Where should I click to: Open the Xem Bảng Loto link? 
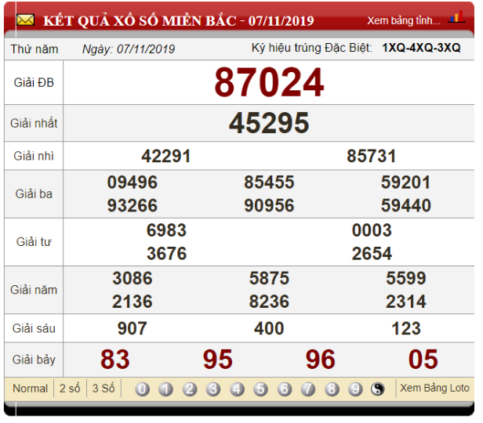(x=434, y=388)
